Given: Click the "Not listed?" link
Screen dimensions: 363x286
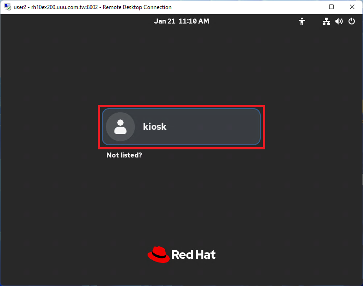Looking at the screenshot, I should 124,155.
